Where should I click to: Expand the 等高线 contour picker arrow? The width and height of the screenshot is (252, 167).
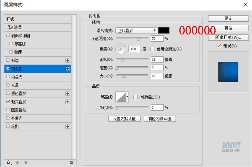coord(127,97)
